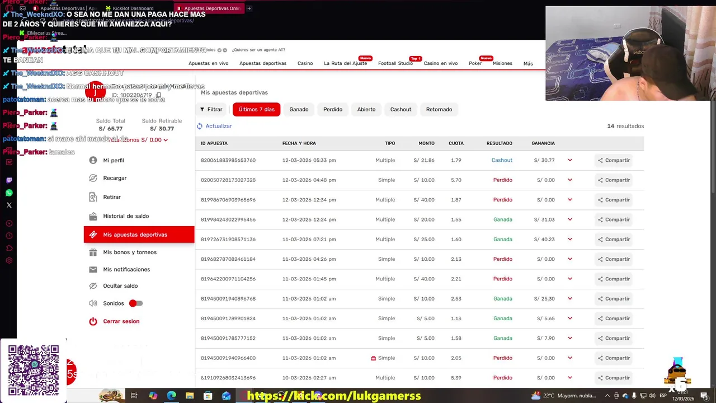716x403 pixels.
Task: Click Compartir for 12:34 pm bet
Action: pos(614,200)
